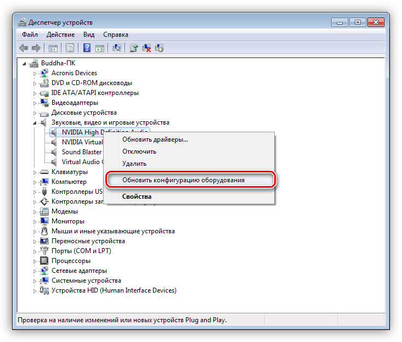The height and width of the screenshot is (342, 402).
Task: Click the Disable device toolbar icon
Action: (159, 48)
